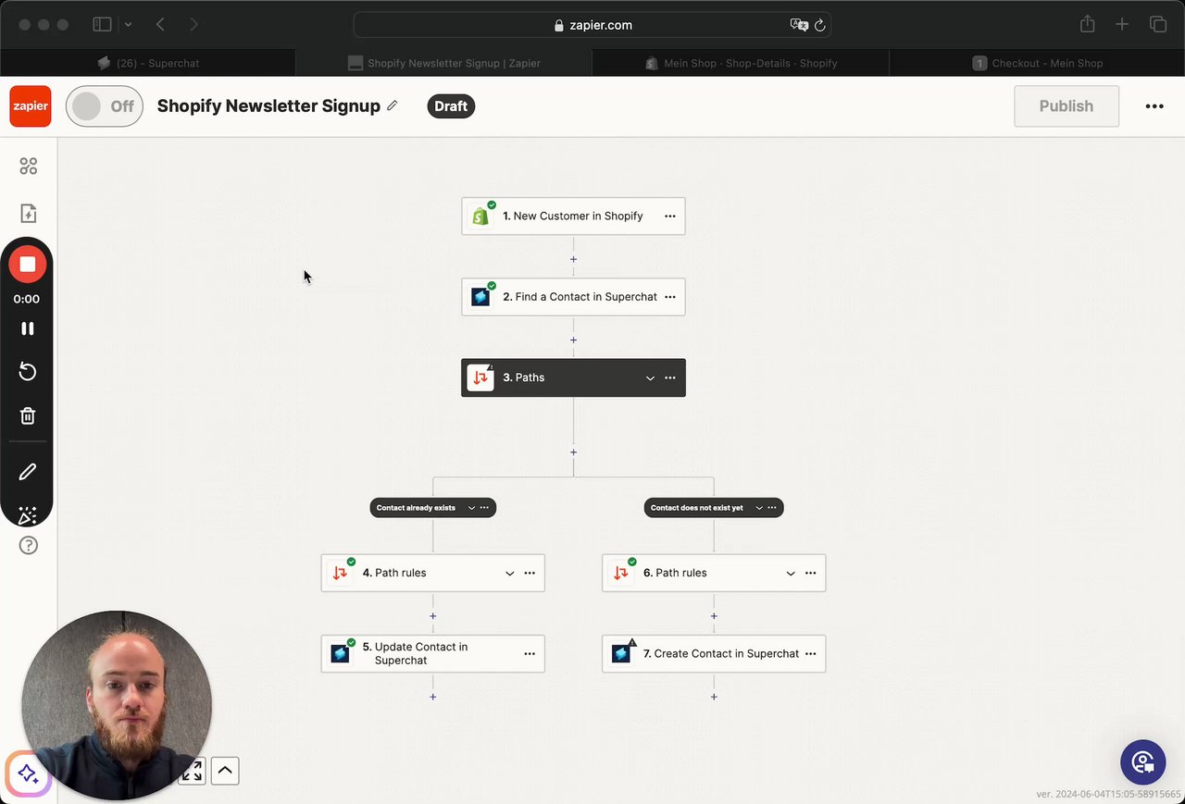Expand step 4 Path rules chevron
This screenshot has height=804, width=1185.
pos(510,574)
